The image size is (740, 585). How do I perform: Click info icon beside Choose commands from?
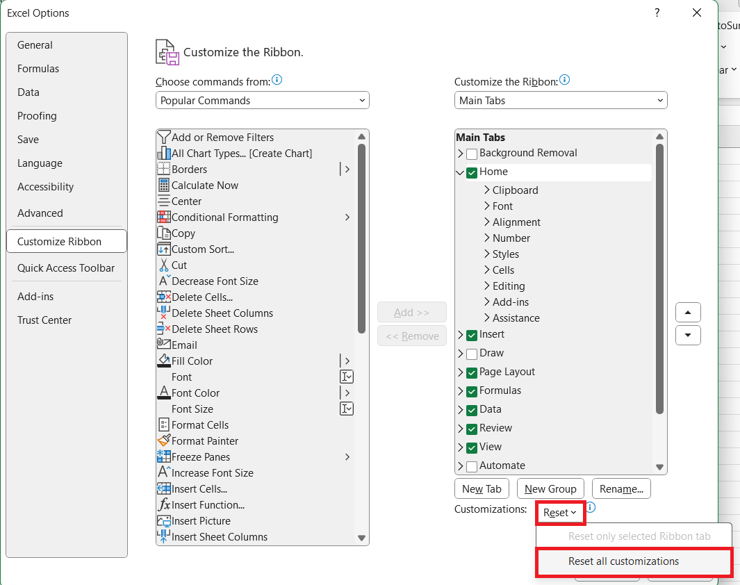(x=277, y=80)
